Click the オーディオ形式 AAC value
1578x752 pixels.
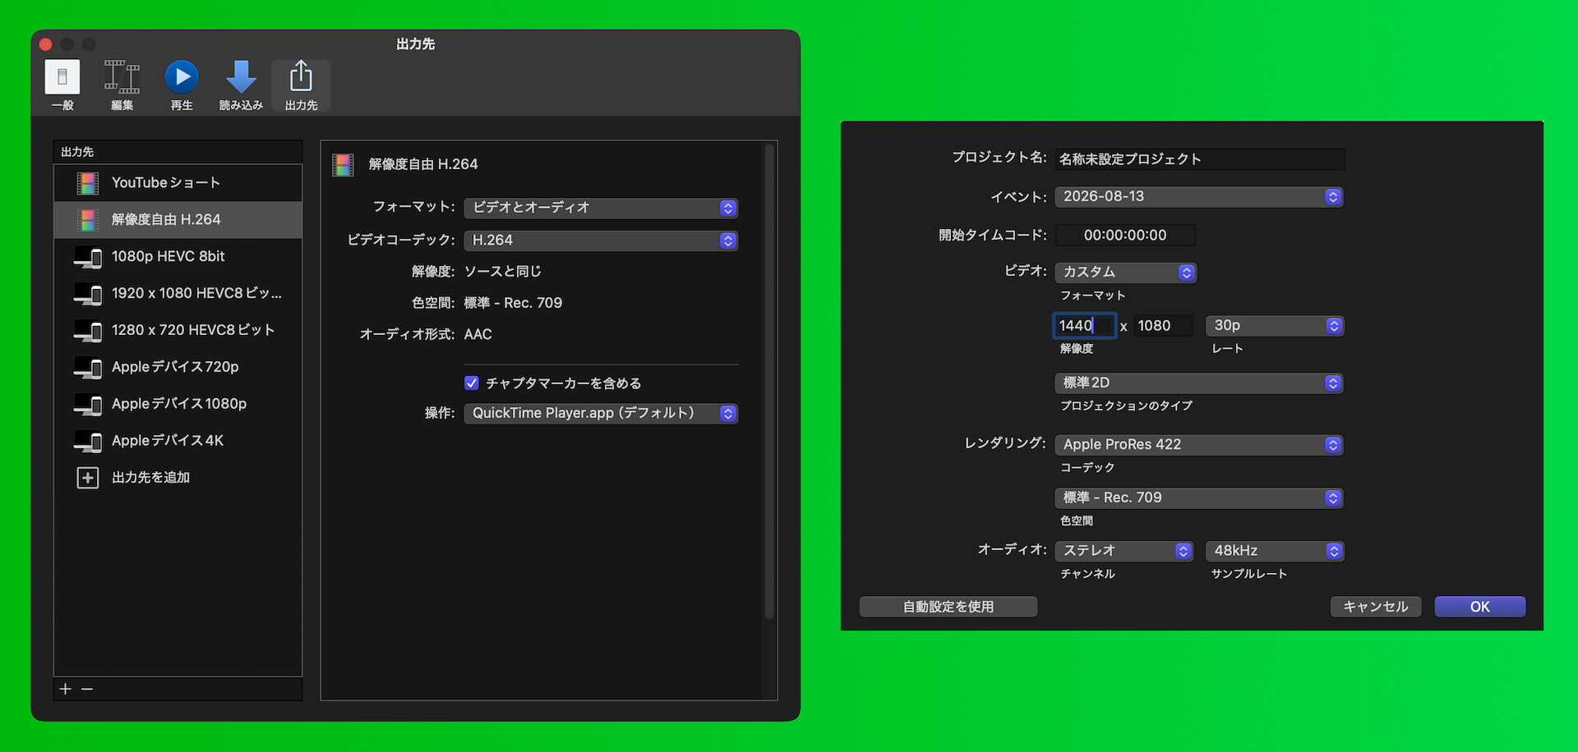[x=478, y=335]
